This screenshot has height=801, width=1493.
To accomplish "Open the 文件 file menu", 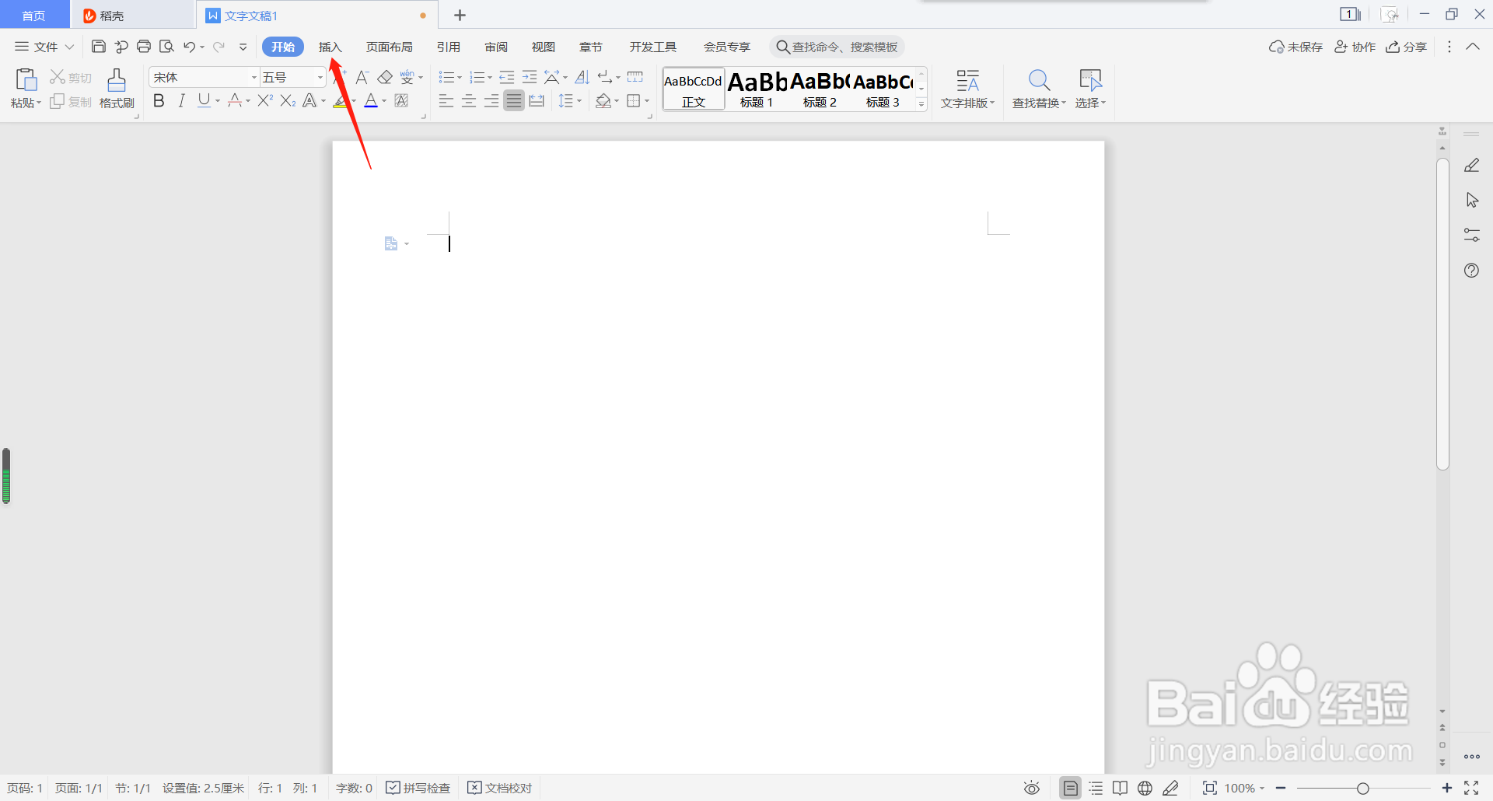I will [44, 47].
